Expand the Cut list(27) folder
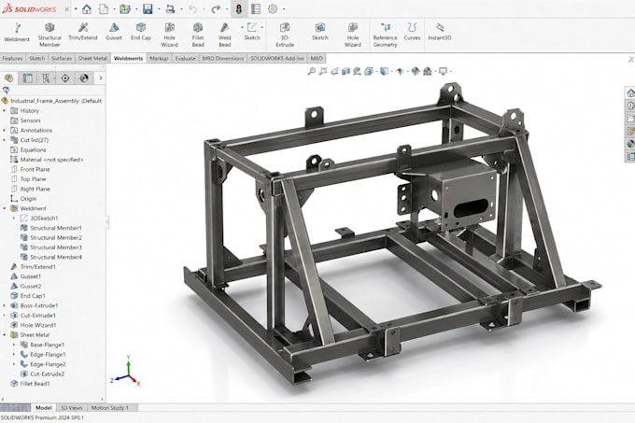This screenshot has height=423, width=635. [x=5, y=140]
